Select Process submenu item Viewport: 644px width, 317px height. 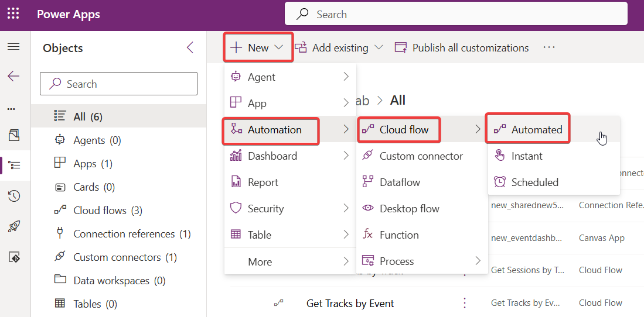tap(422, 261)
